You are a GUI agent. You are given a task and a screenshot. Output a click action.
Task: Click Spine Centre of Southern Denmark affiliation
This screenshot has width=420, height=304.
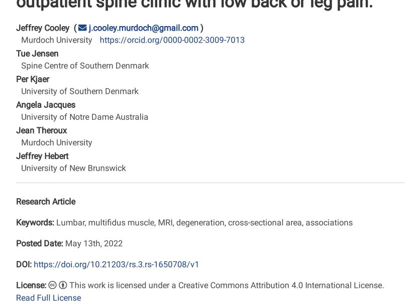point(85,66)
